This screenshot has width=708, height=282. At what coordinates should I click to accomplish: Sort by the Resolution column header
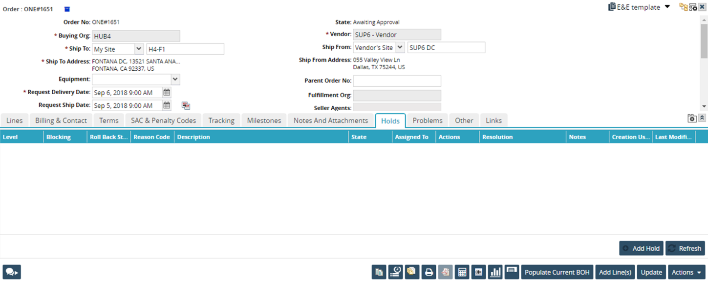pyautogui.click(x=522, y=137)
